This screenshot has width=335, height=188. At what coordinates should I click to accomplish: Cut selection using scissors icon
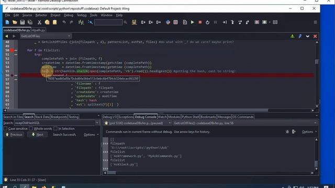click(x=39, y=22)
